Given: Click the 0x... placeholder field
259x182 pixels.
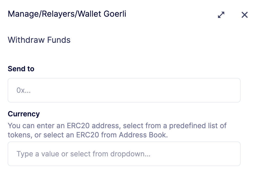Looking at the screenshot, I should [124, 90].
